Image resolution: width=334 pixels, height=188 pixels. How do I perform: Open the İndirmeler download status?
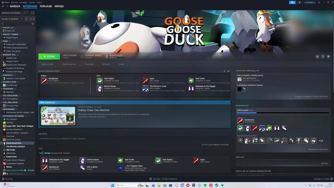point(163,179)
